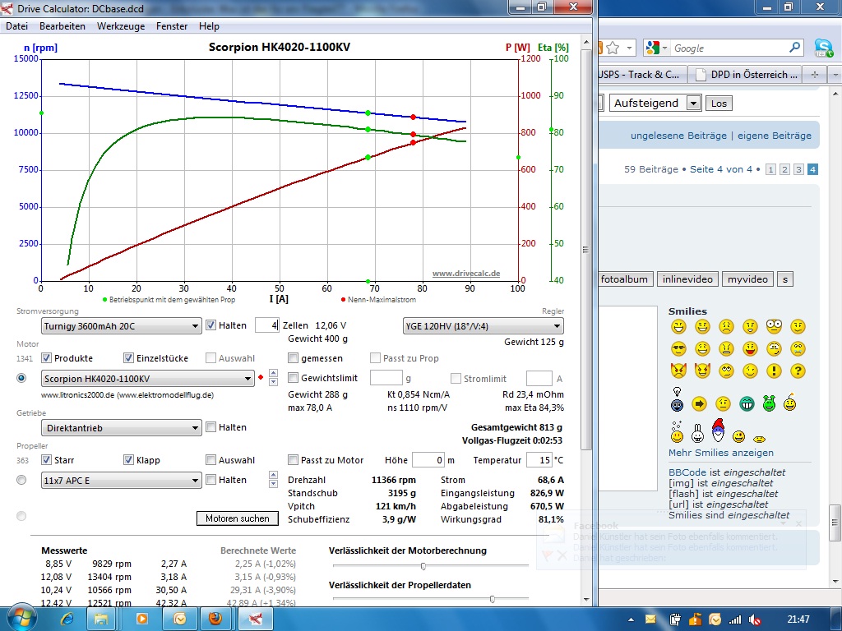This screenshot has height=631, width=842.
Task: Click the myvideo BBCode button
Action: click(747, 279)
